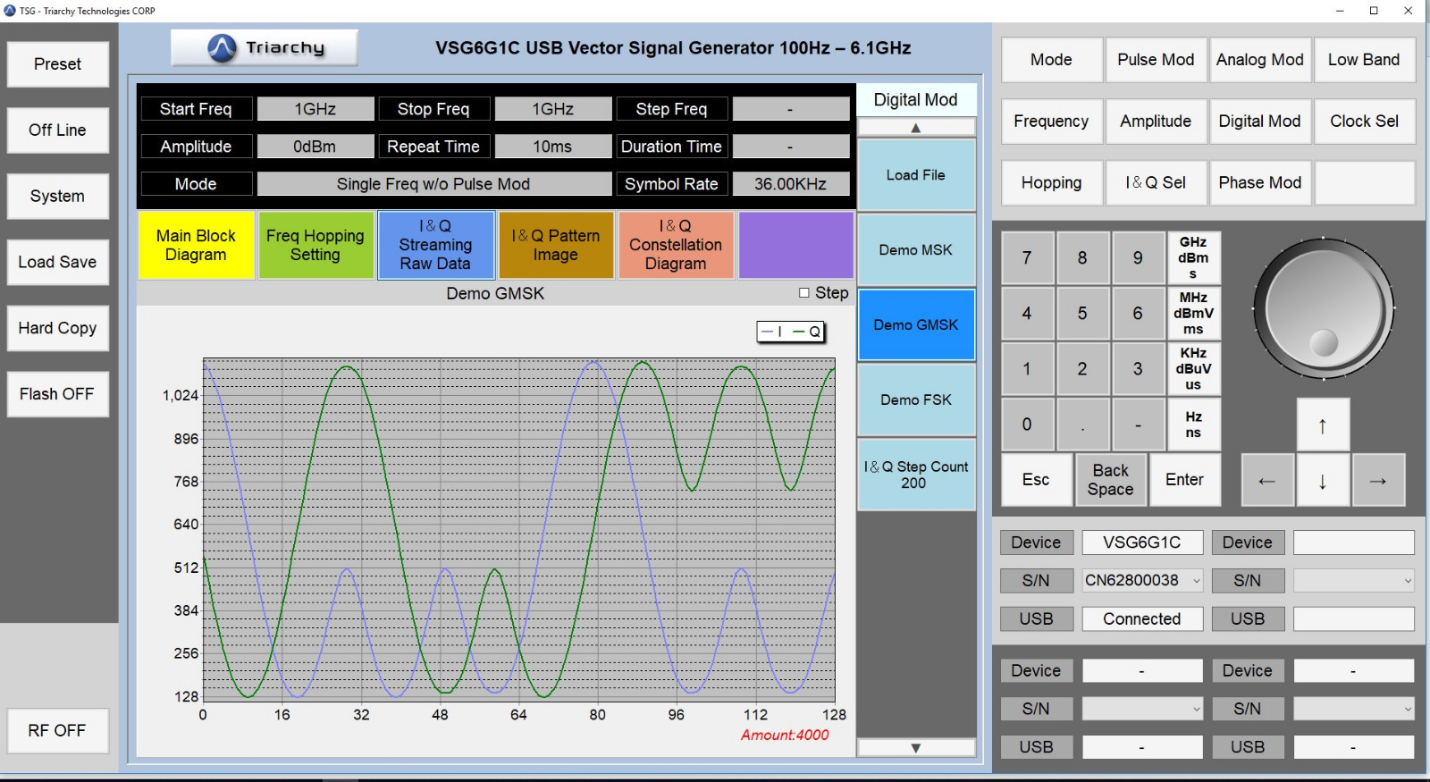Open the Analog Mod menu button
Image resolution: width=1430 pixels, height=782 pixels.
pyautogui.click(x=1260, y=60)
